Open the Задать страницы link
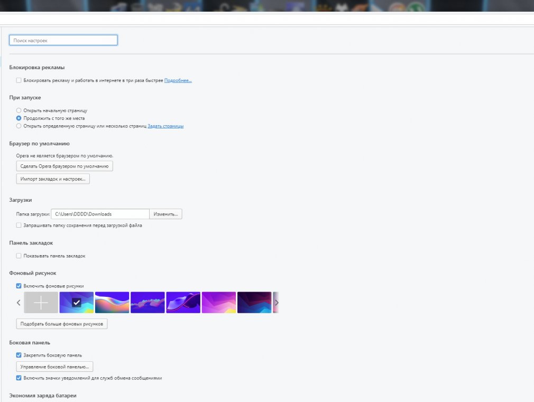The width and height of the screenshot is (534, 402). click(x=165, y=126)
